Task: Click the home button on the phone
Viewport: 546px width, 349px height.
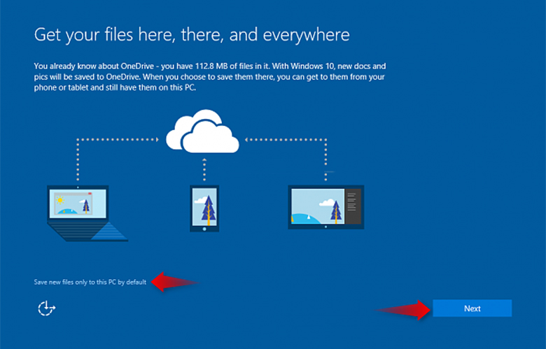Action: (204, 227)
